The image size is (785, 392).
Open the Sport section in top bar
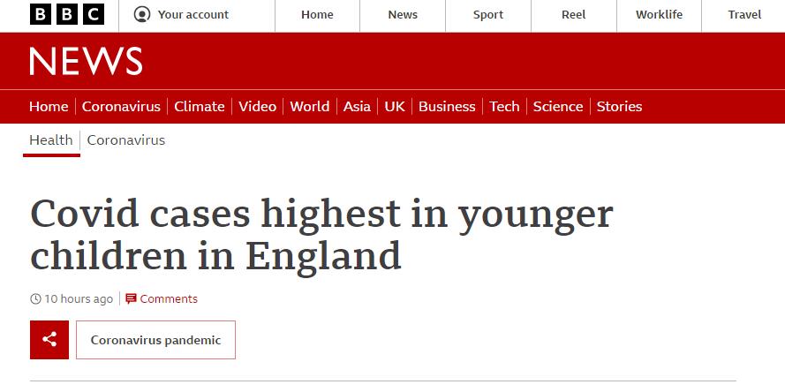click(488, 15)
